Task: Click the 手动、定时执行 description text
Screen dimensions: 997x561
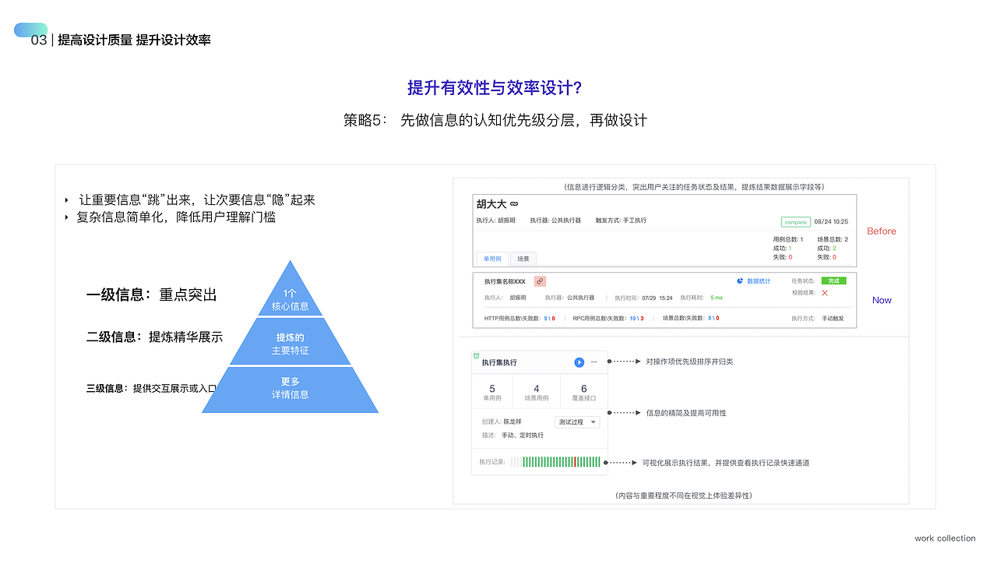Action: [x=523, y=436]
